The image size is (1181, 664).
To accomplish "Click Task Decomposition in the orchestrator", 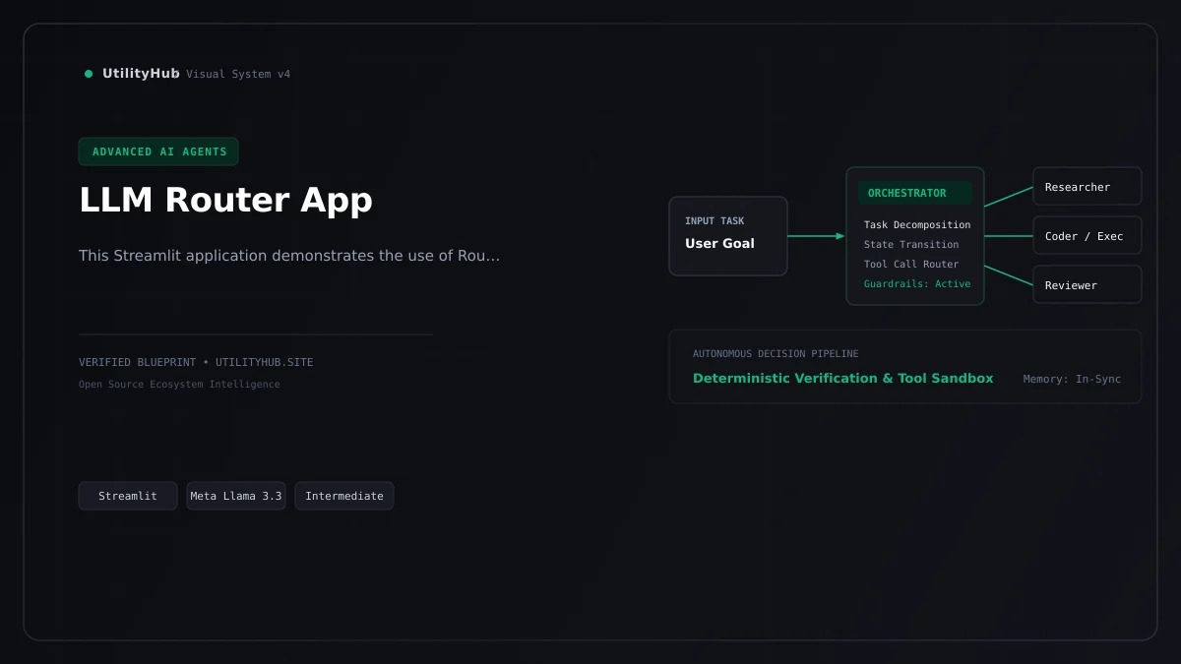I will coord(917,225).
